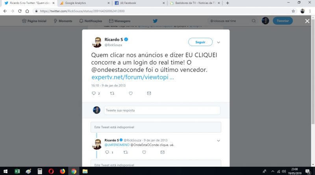This screenshot has width=315, height=175.
Task: Expand options chevron on the reply tweet
Action: (219, 141)
